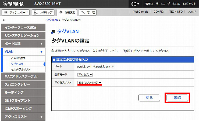Click the blue square icon beside タグVLAN heading
The height and width of the screenshot is (121, 199).
pyautogui.click(x=53, y=32)
